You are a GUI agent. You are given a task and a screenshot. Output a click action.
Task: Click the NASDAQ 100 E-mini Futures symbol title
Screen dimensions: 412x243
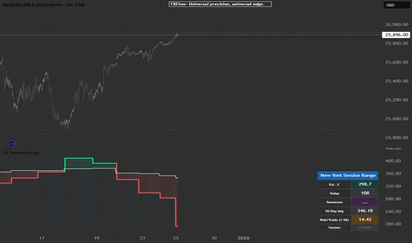pyautogui.click(x=43, y=5)
